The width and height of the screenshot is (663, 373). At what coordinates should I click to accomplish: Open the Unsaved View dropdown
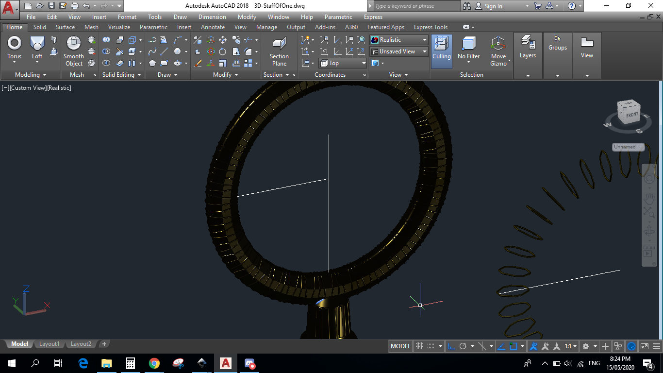tap(399, 51)
